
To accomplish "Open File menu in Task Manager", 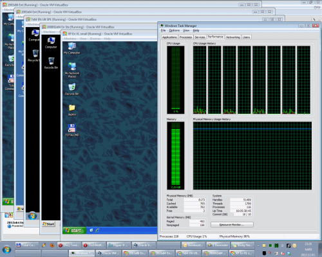I will (x=163, y=30).
